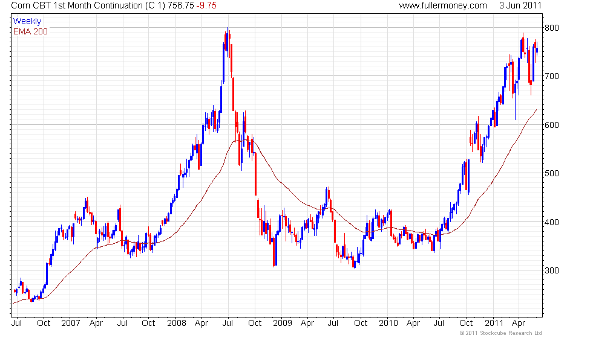
Task: Click the Apr label right after 2009
Action: 307,324
